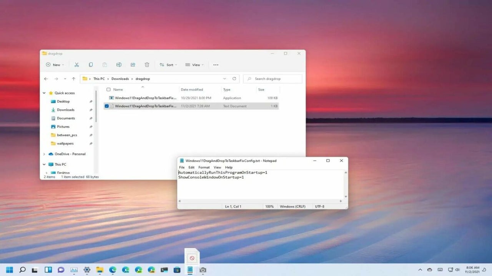Open the Windows Start button on taskbar
Viewport: 492px width, 276px height.
coord(9,270)
